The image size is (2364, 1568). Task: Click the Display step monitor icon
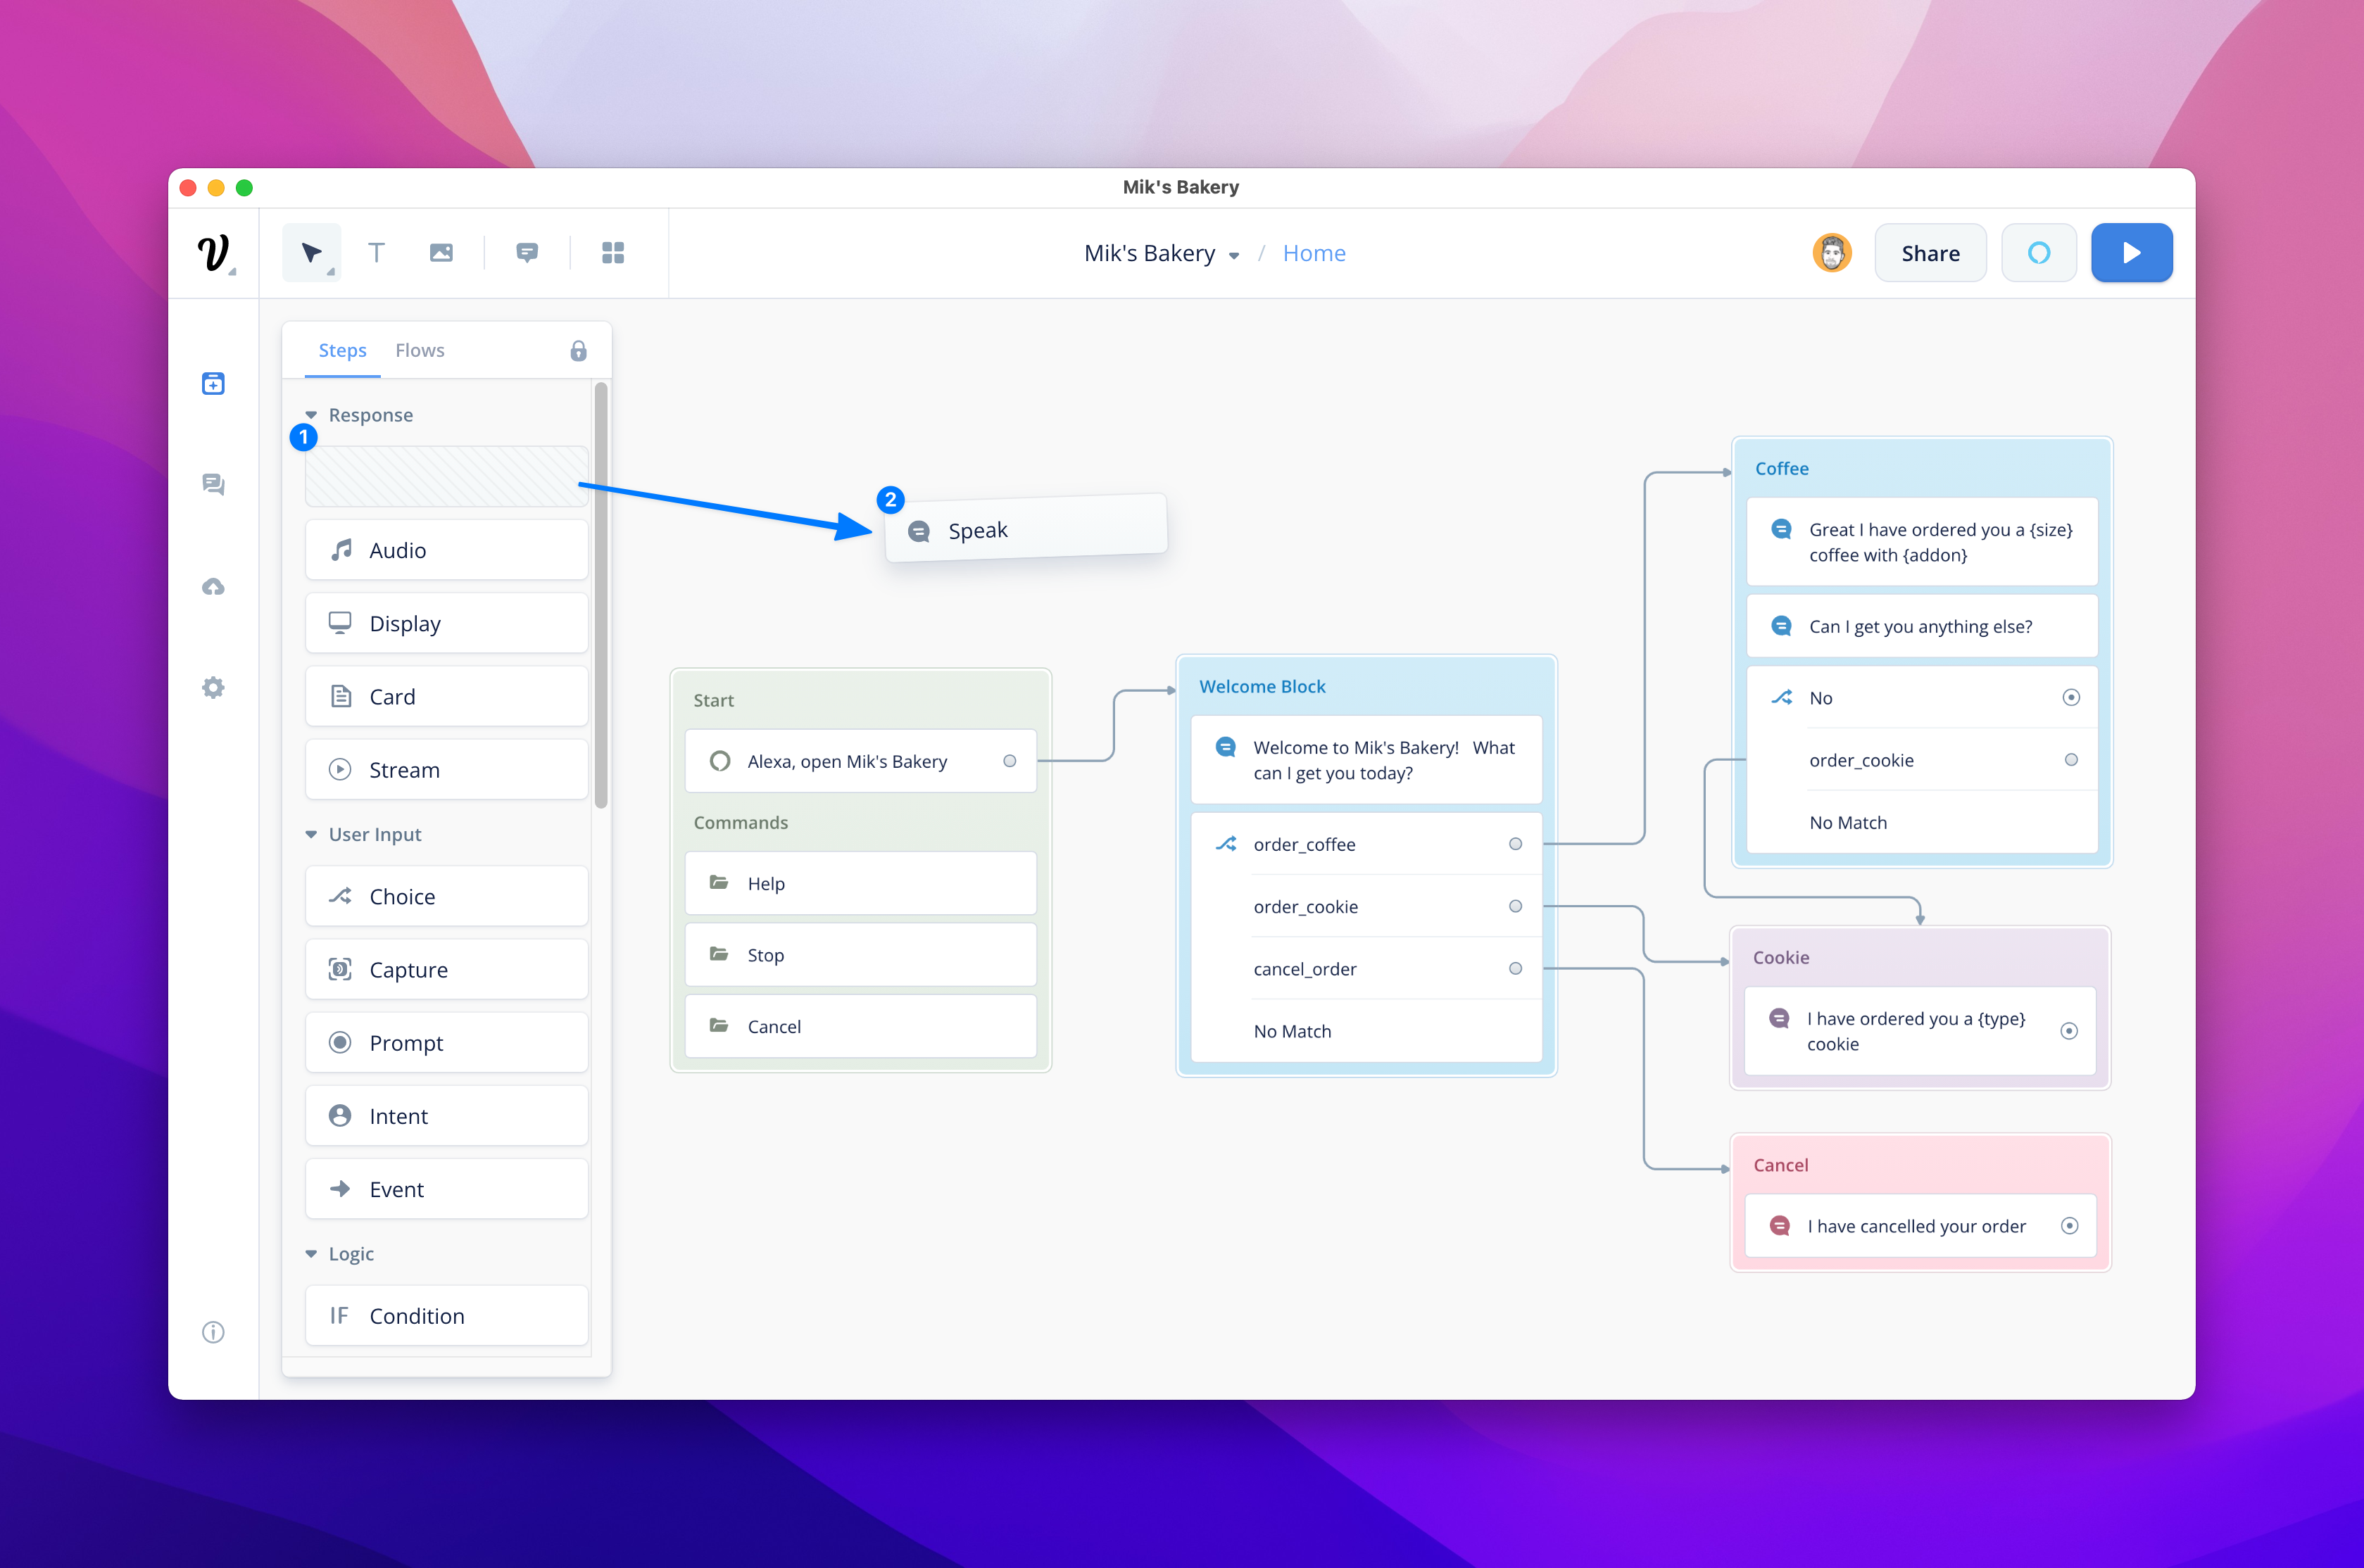[x=340, y=623]
